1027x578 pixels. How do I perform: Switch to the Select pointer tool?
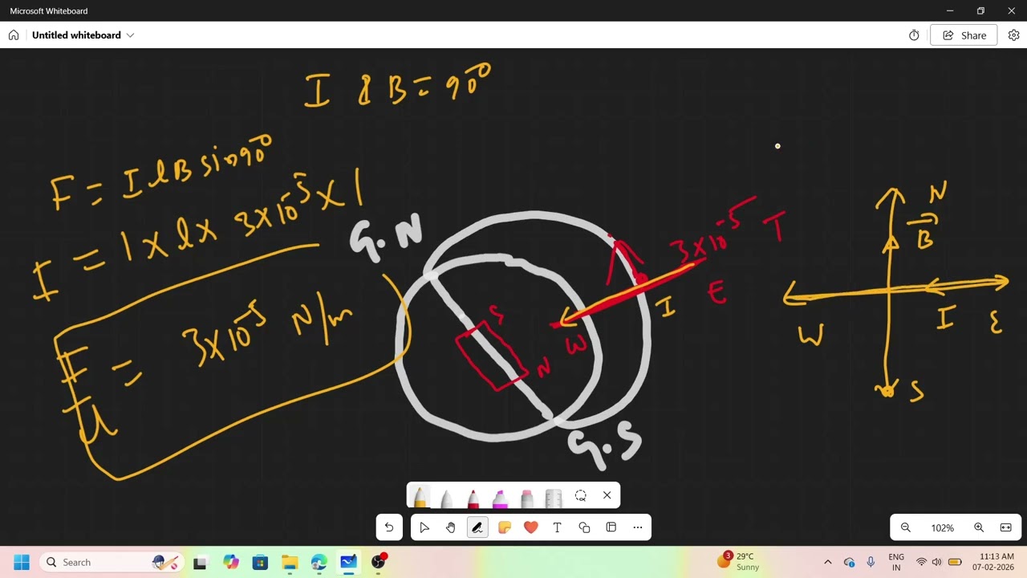coord(424,527)
